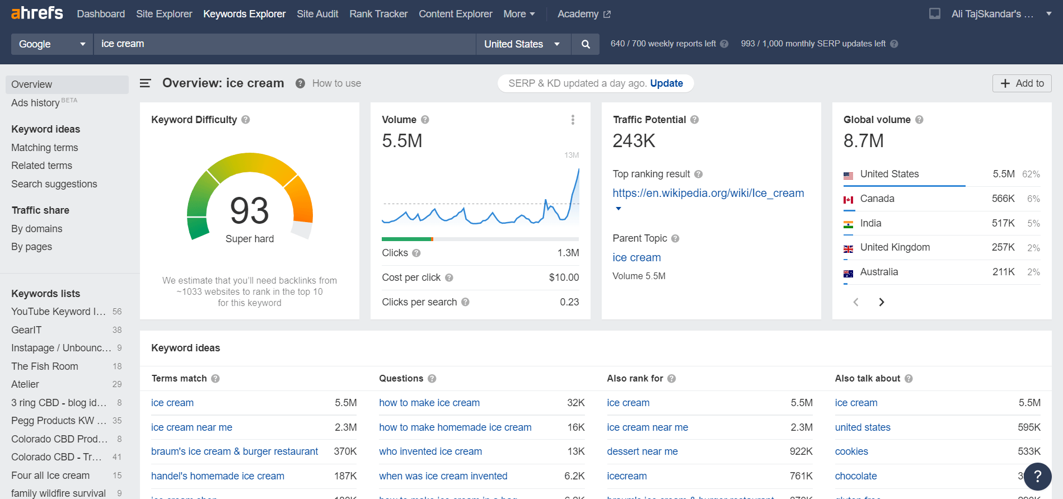Click Terms match help icon

click(216, 379)
